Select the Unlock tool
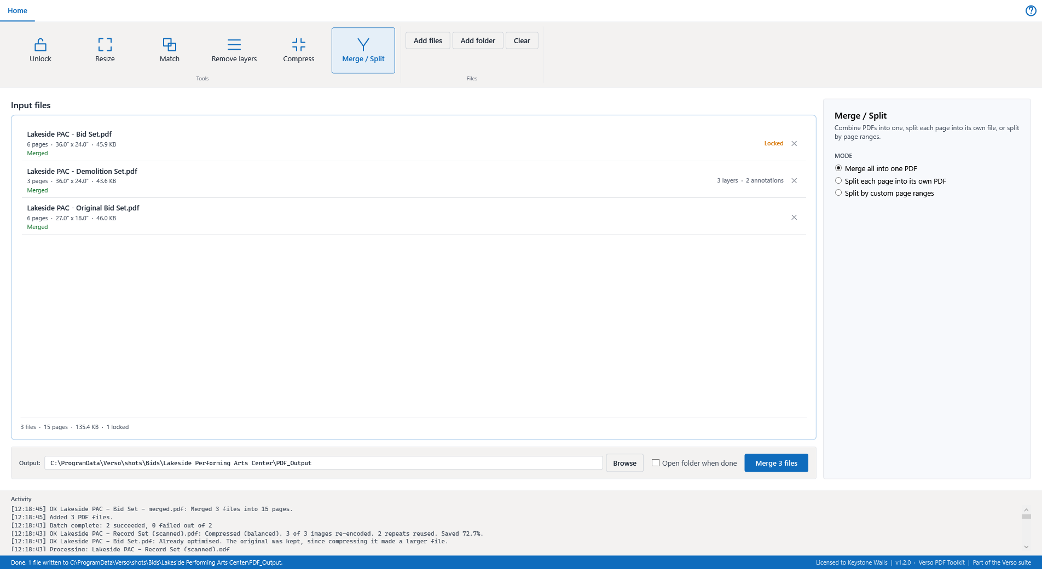The height and width of the screenshot is (569, 1042). [x=40, y=50]
